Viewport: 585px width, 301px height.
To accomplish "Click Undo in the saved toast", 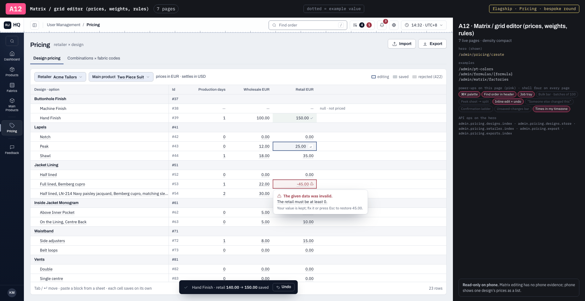I will pos(283,287).
